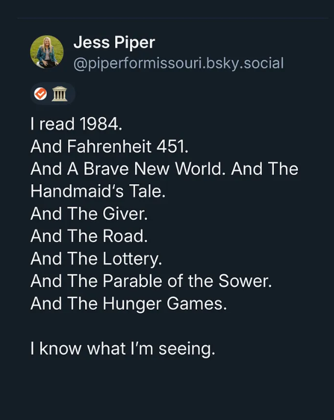Screen dimensions: 334x420
Task: Open Jess Piper's profile picture
Action: [47, 52]
